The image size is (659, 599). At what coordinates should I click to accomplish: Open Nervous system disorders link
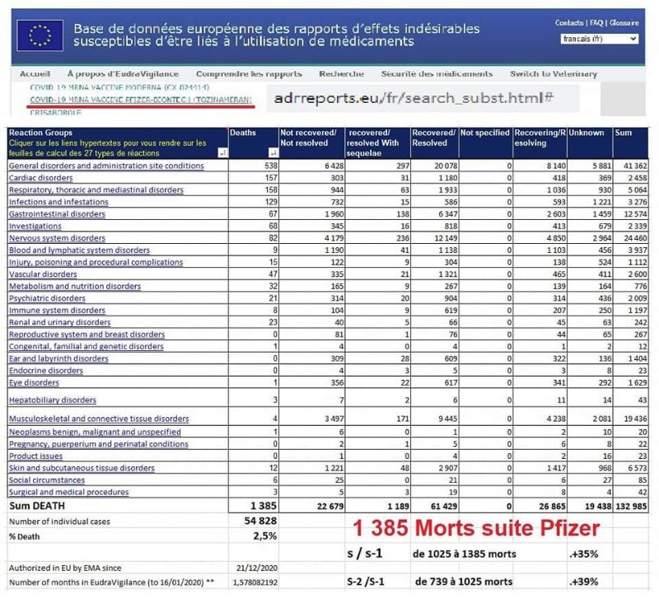click(x=57, y=238)
